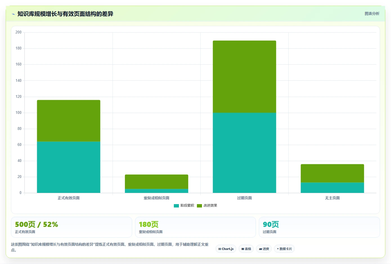
Task: Select the green bar segment for 无主页面
Action: point(332,173)
